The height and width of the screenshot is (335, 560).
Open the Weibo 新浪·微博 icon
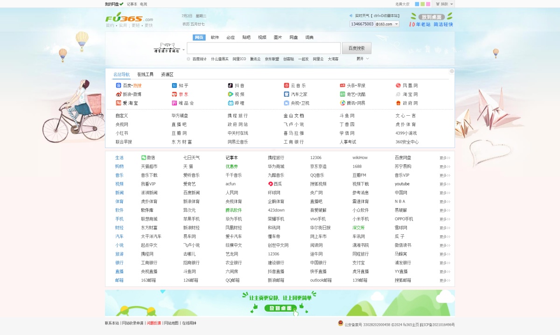pos(119,94)
